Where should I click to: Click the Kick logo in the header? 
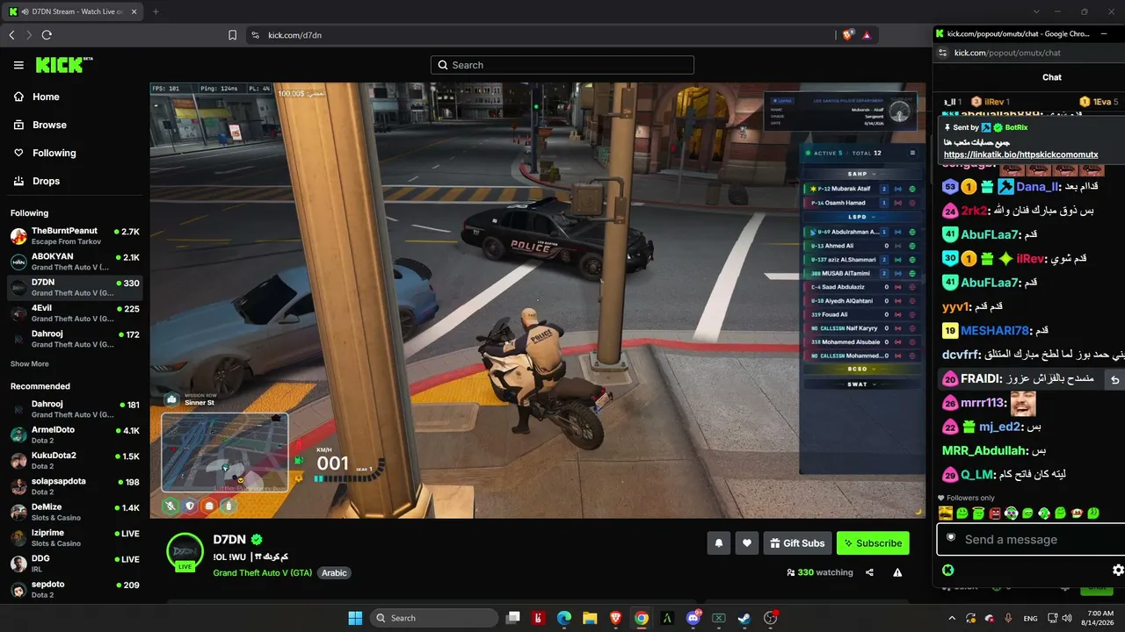[x=64, y=65]
